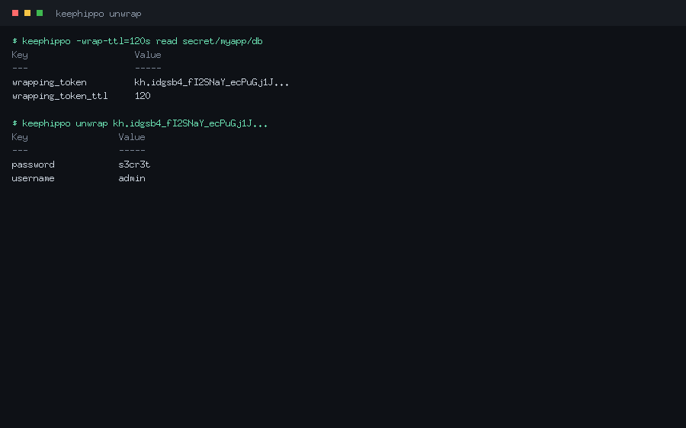The width and height of the screenshot is (686, 428).
Task: Click the green maximize window dot
Action: [x=40, y=13]
